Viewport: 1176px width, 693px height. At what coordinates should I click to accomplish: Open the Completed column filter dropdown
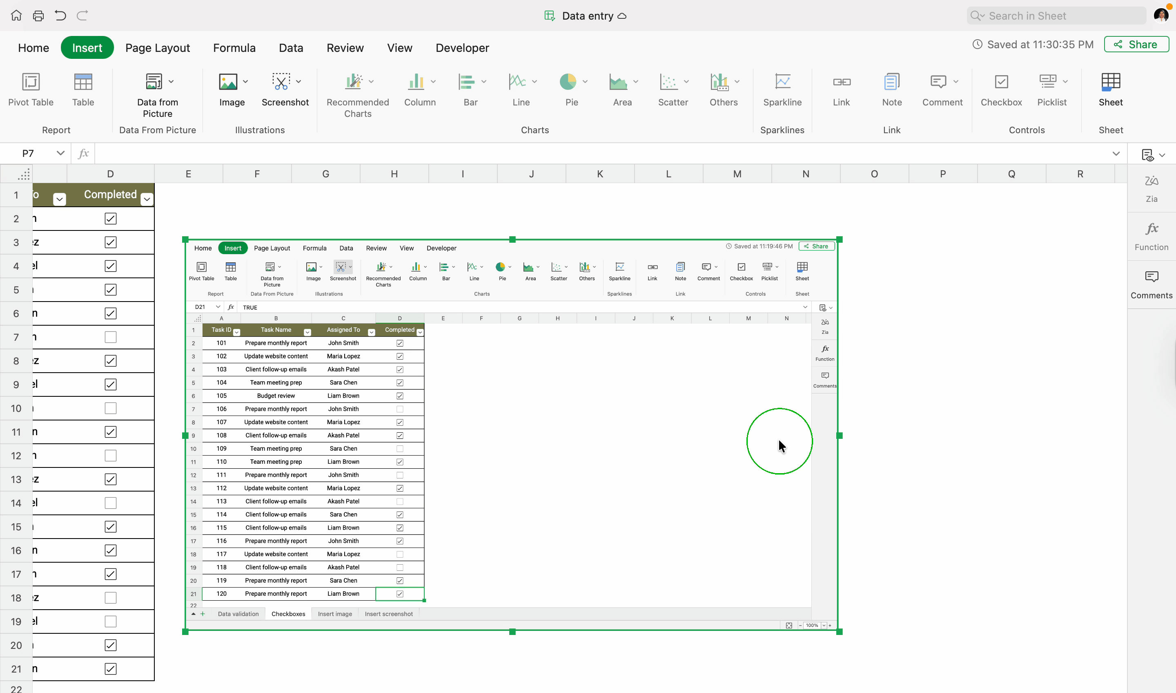[x=147, y=199]
